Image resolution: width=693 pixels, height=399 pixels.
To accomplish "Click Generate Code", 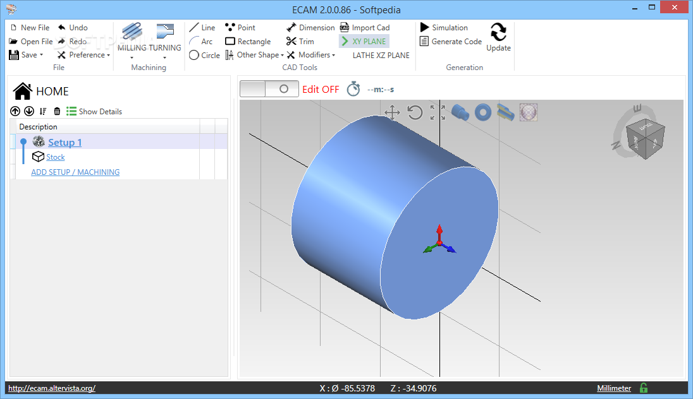I will (450, 42).
